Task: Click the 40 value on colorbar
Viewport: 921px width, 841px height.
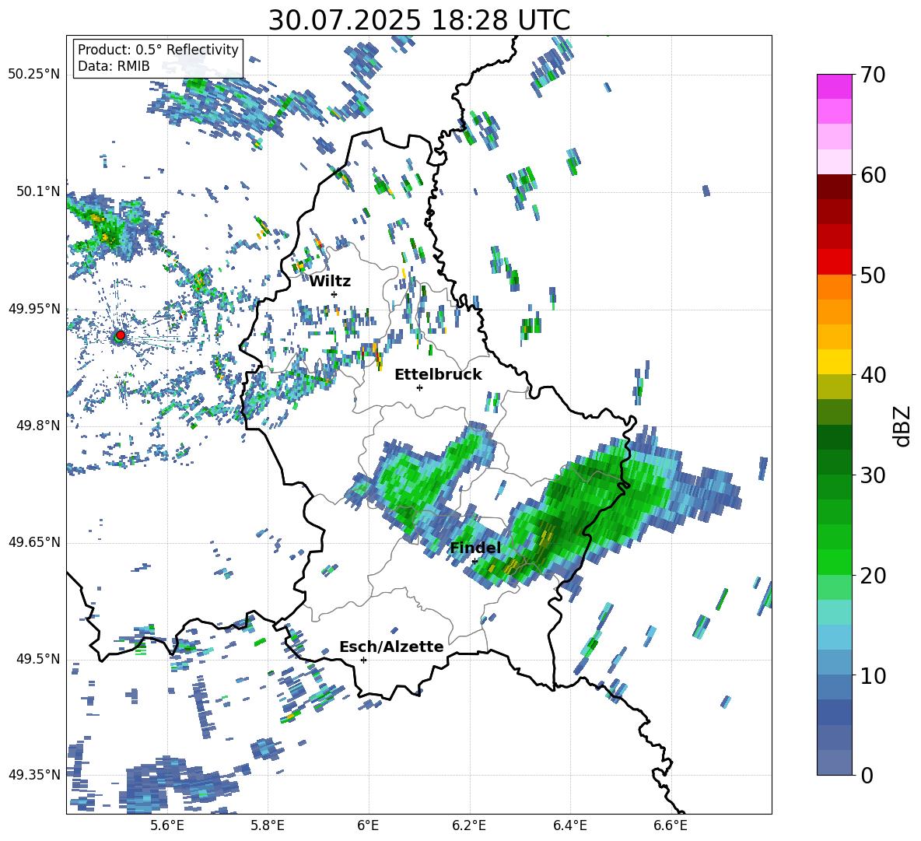Action: pyautogui.click(x=873, y=375)
